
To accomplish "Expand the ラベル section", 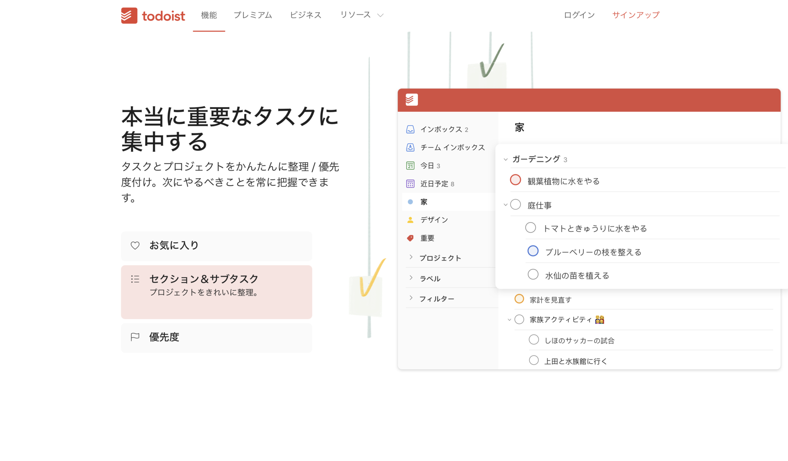I will pyautogui.click(x=410, y=278).
